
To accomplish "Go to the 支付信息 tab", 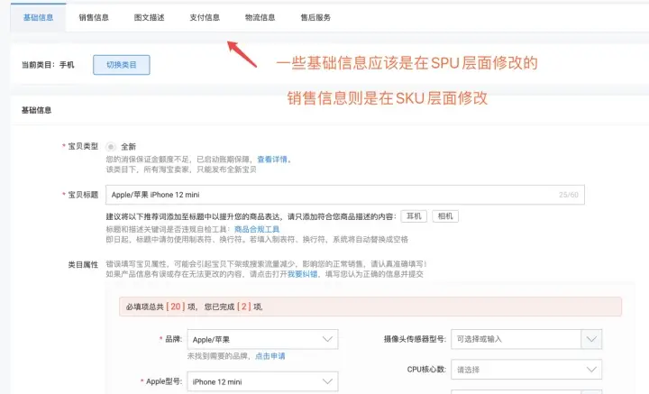I will click(x=205, y=17).
